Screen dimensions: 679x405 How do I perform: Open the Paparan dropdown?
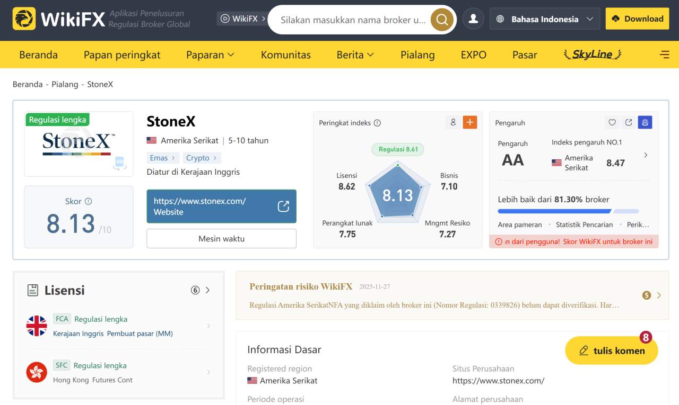click(x=210, y=55)
